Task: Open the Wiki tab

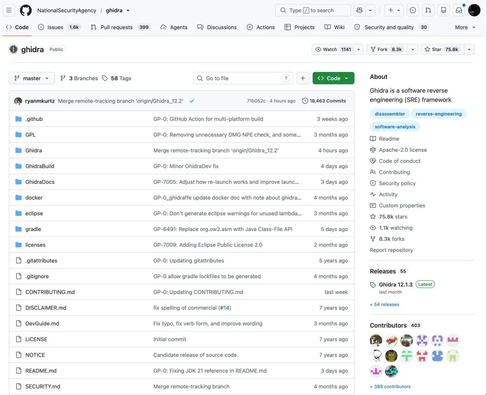Action: [x=334, y=27]
